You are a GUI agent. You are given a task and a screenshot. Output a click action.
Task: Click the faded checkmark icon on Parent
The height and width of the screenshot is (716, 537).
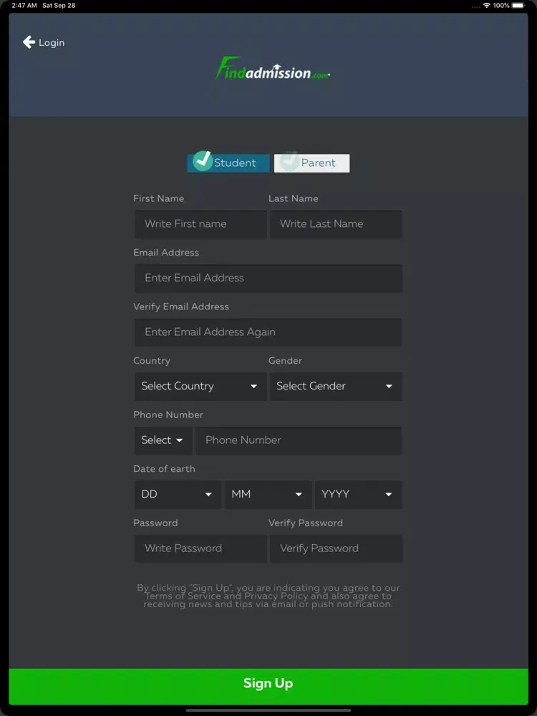[289, 160]
